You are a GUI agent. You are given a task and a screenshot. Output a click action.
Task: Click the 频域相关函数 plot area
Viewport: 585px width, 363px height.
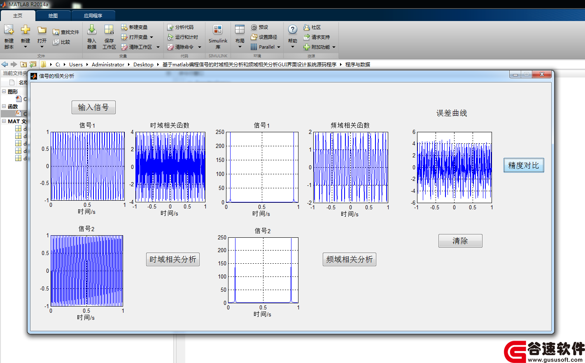tap(351, 167)
